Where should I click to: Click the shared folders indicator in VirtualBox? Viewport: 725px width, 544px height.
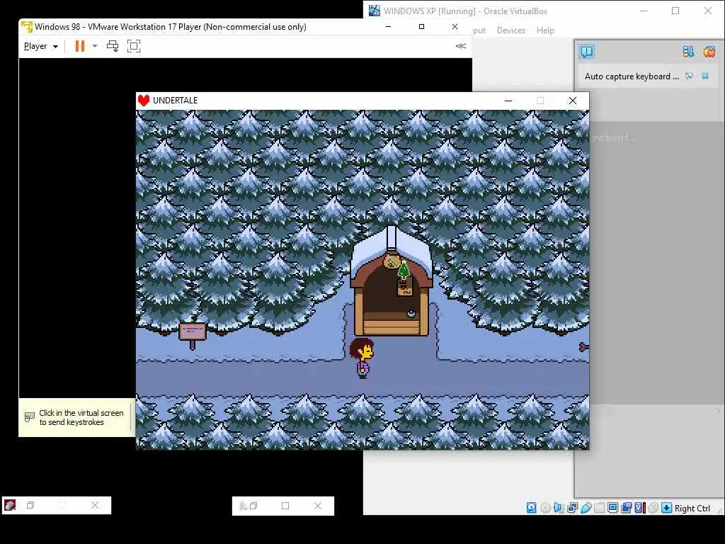599,508
